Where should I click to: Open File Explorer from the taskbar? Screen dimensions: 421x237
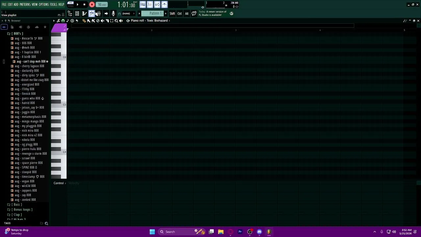(221, 232)
